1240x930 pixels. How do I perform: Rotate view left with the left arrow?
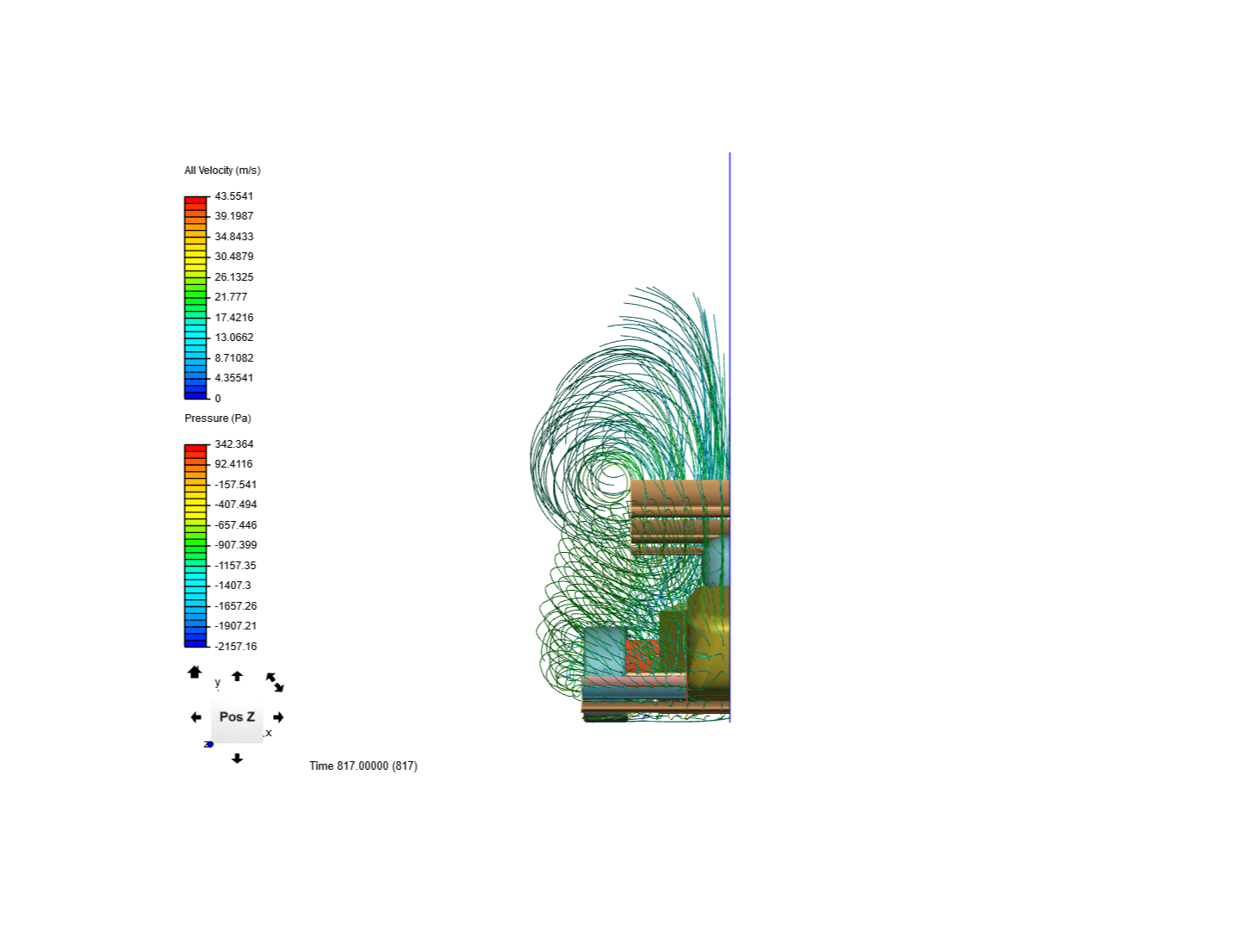coord(195,717)
